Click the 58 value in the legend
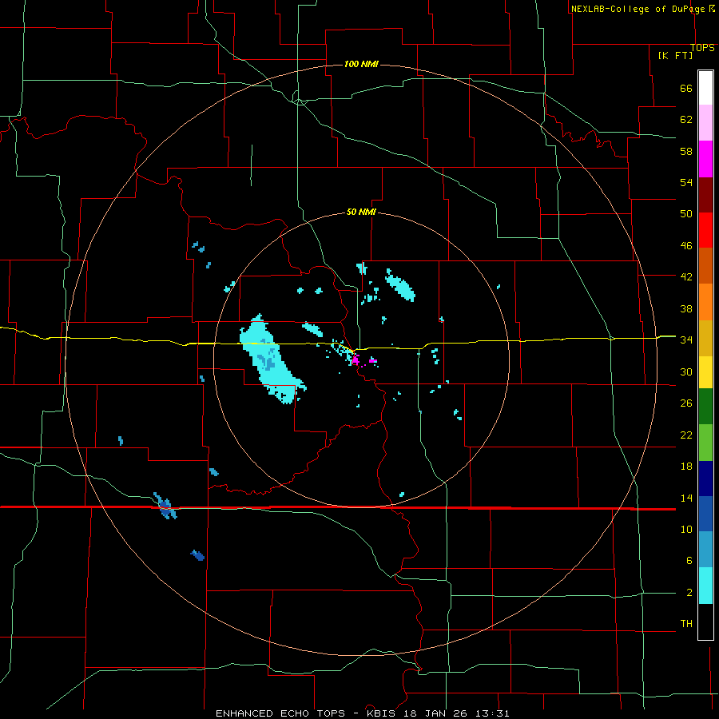719x719 pixels. [686, 151]
